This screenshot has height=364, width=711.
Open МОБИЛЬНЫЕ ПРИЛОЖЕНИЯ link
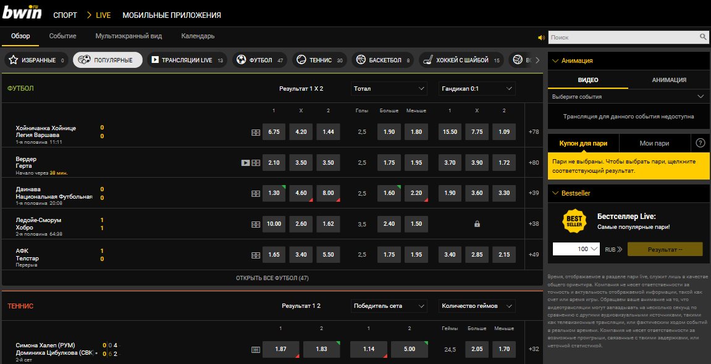point(172,15)
